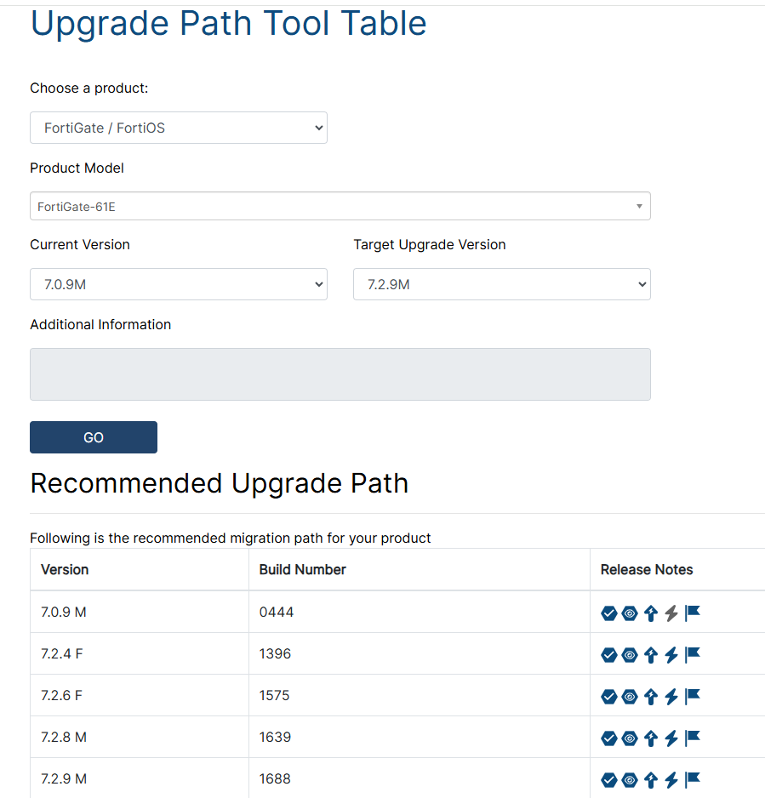Open the eye badge icon for 7.2.4 F
The width and height of the screenshot is (765, 798).
(630, 655)
